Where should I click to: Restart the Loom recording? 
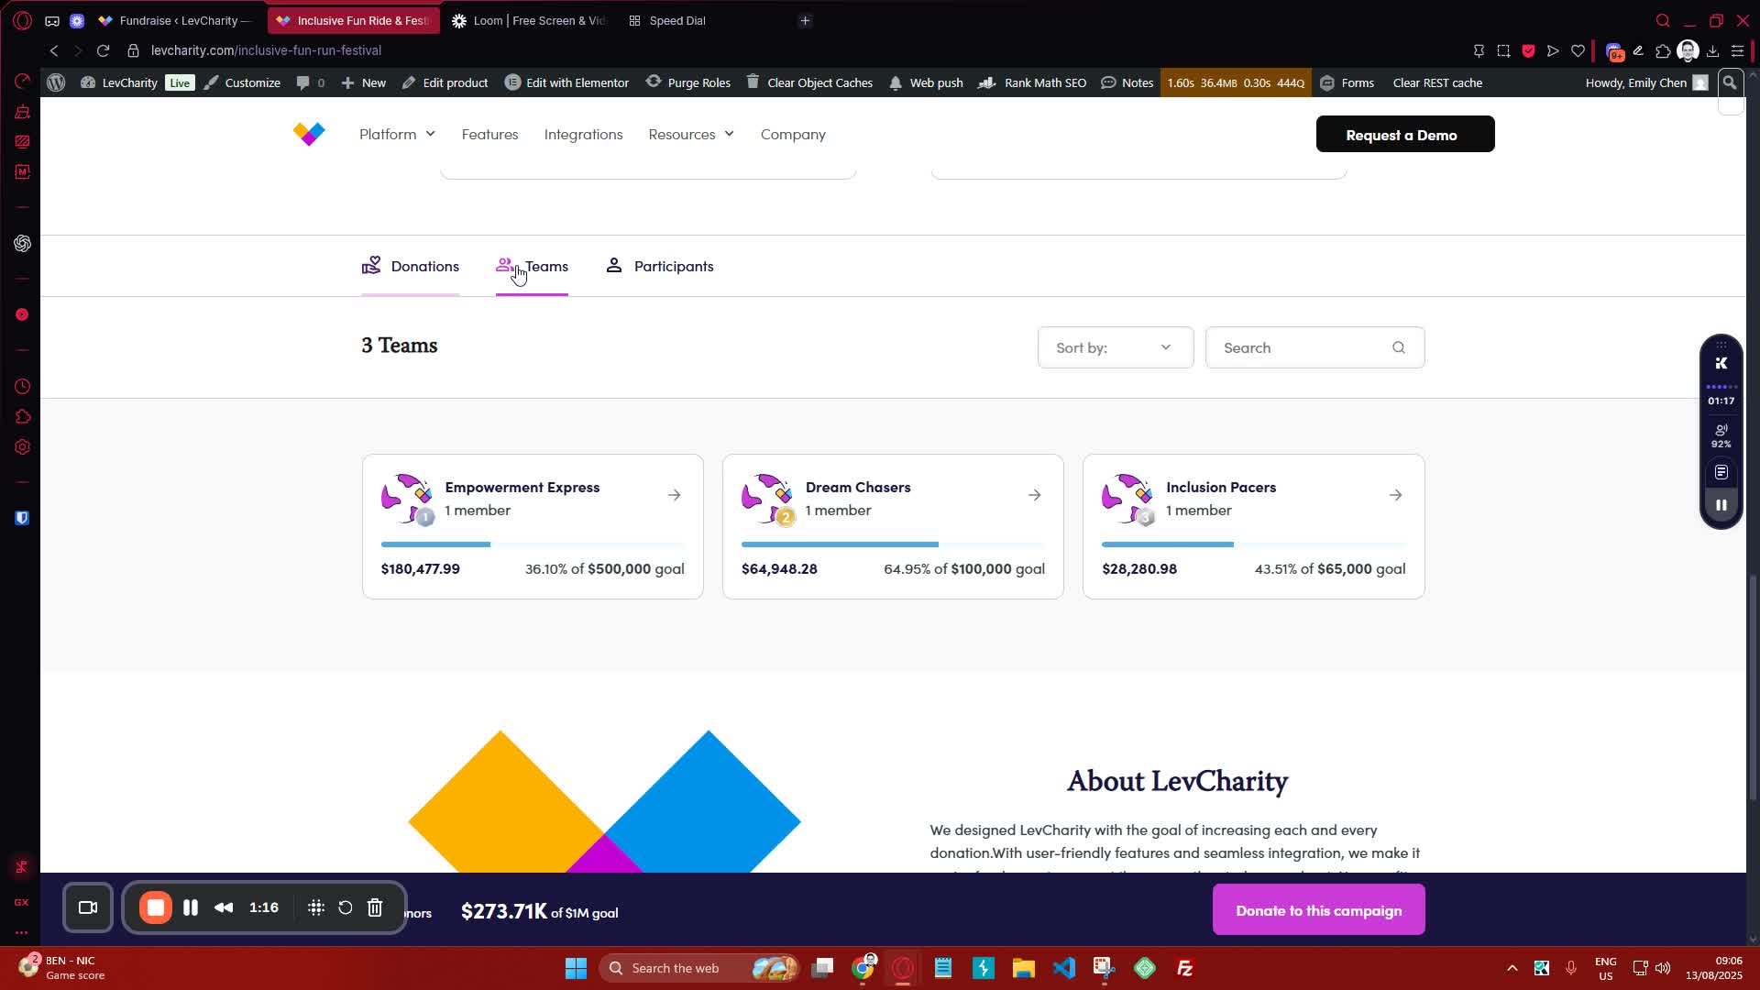(346, 907)
